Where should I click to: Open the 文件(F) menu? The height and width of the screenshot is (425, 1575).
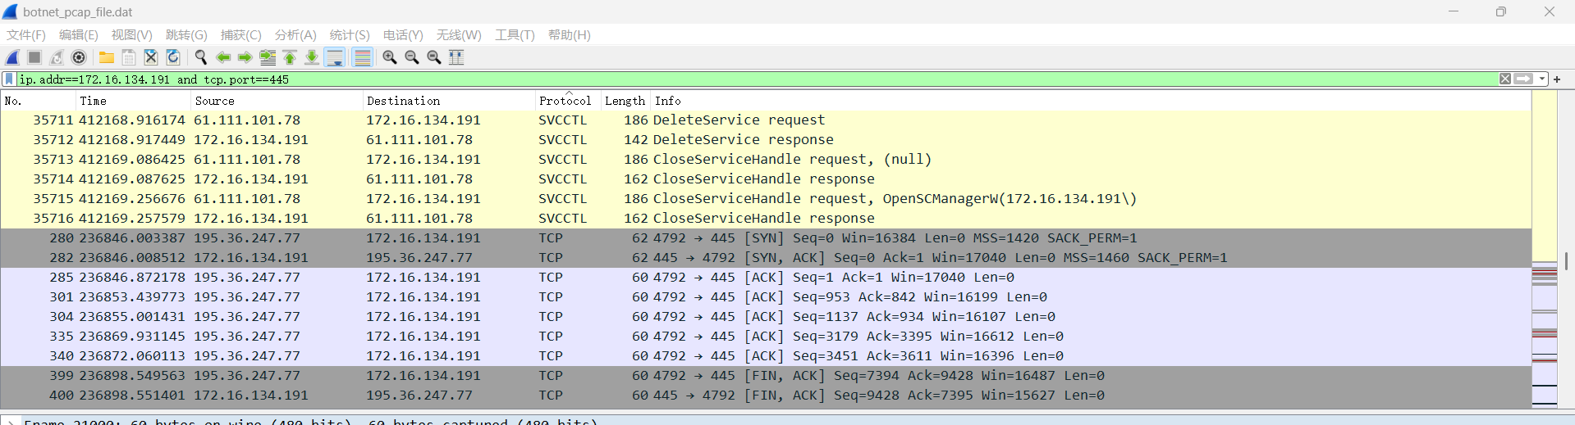tap(26, 35)
